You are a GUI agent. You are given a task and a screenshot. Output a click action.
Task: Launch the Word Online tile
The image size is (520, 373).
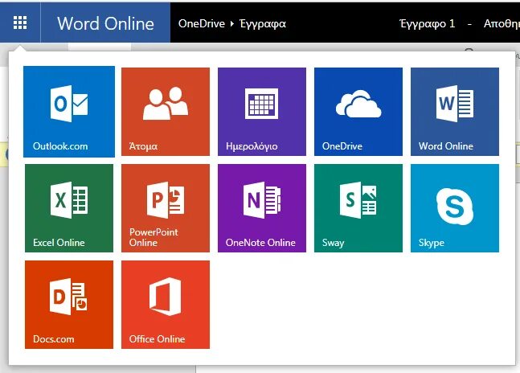click(455, 112)
